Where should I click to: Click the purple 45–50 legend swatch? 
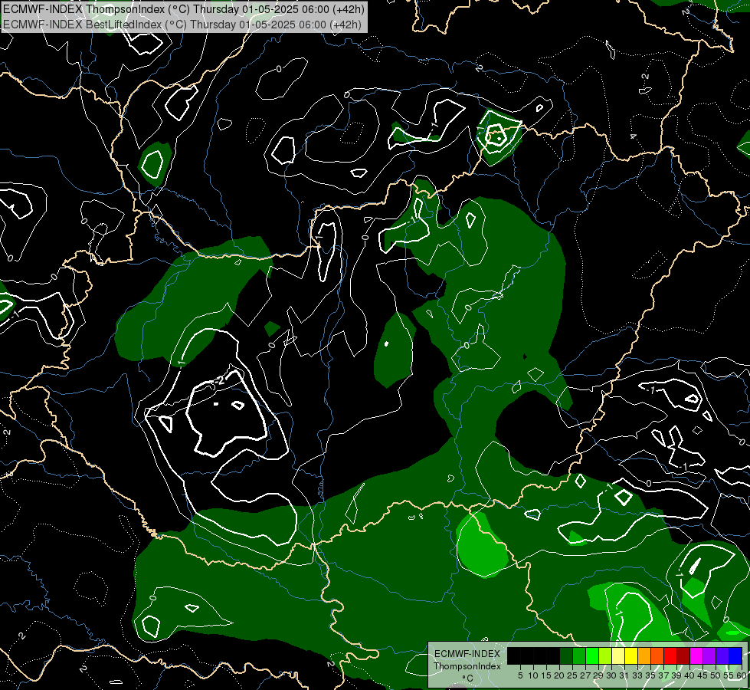709,655
